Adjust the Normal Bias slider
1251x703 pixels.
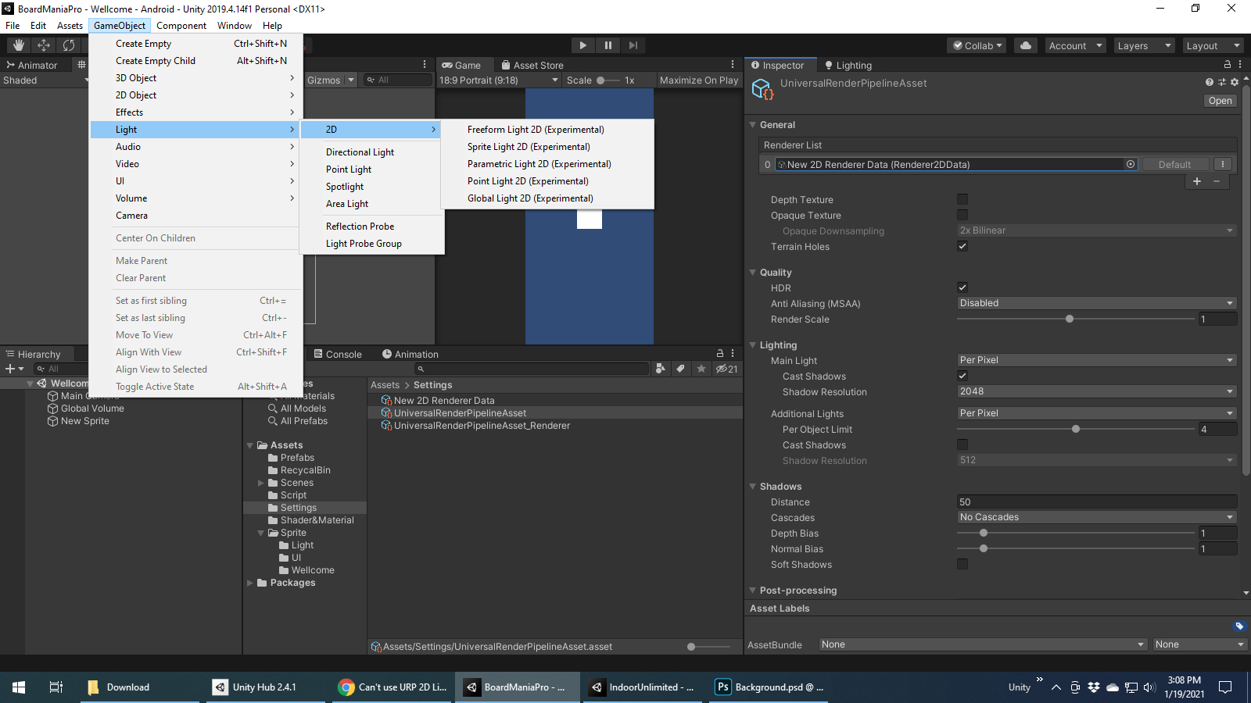[984, 548]
